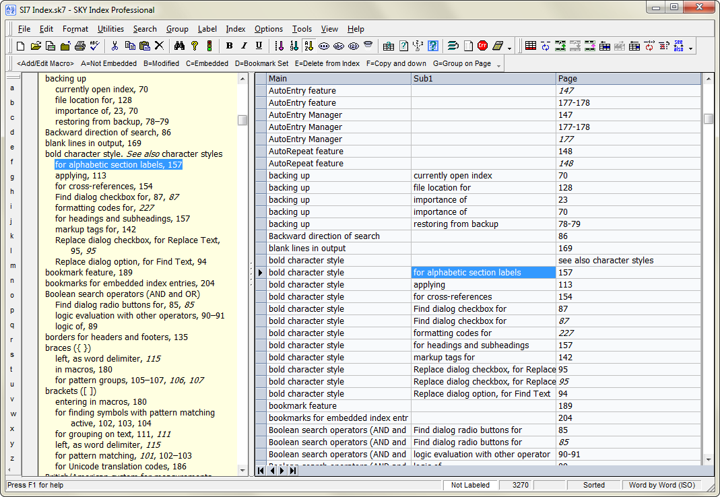Open the Label menu
The height and width of the screenshot is (497, 720).
[207, 29]
